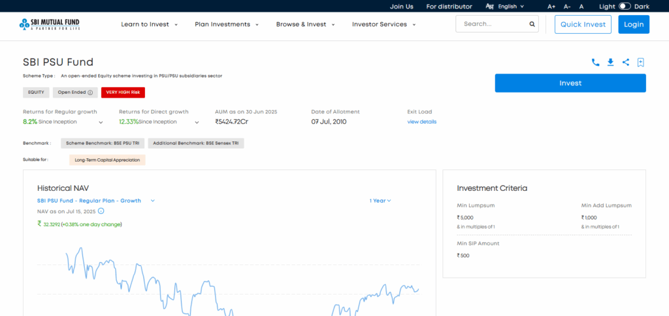Reset font size with plain A
This screenshot has width=669, height=316.
point(581,7)
